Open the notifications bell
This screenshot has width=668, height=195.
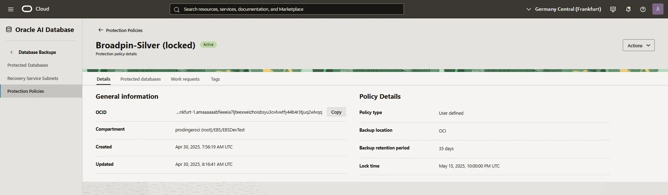coord(628,9)
